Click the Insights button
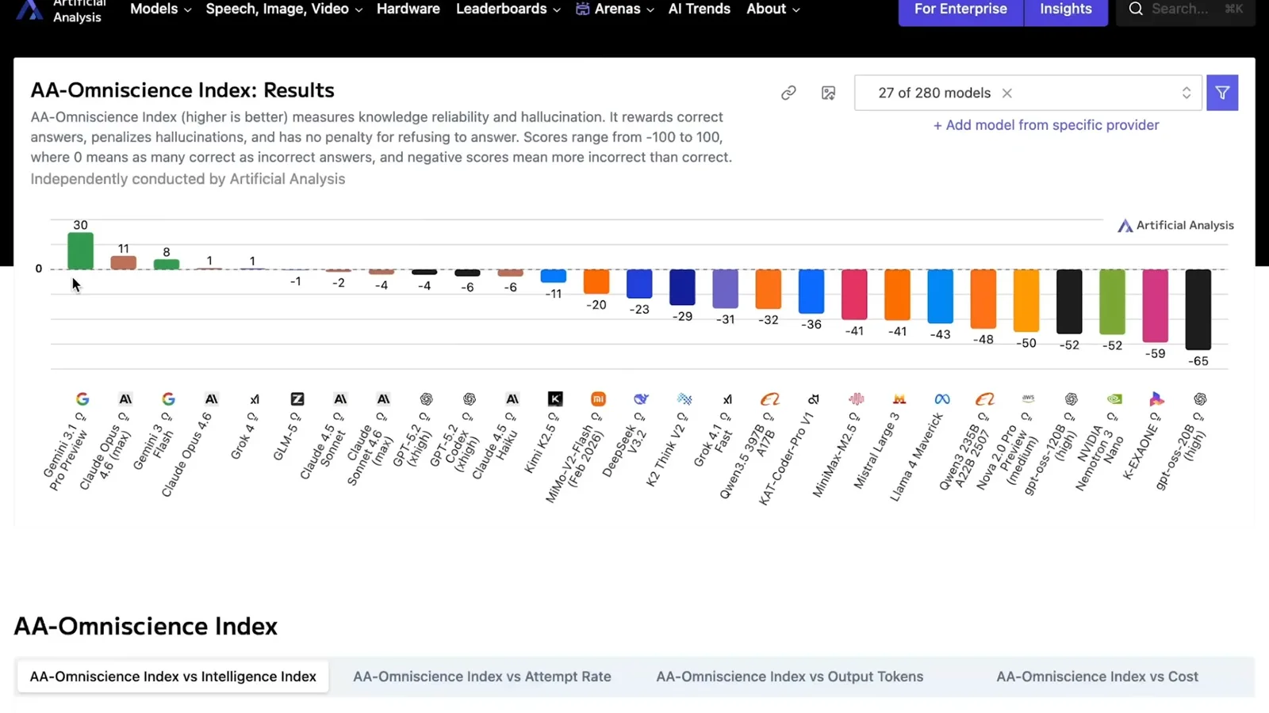 click(1066, 10)
